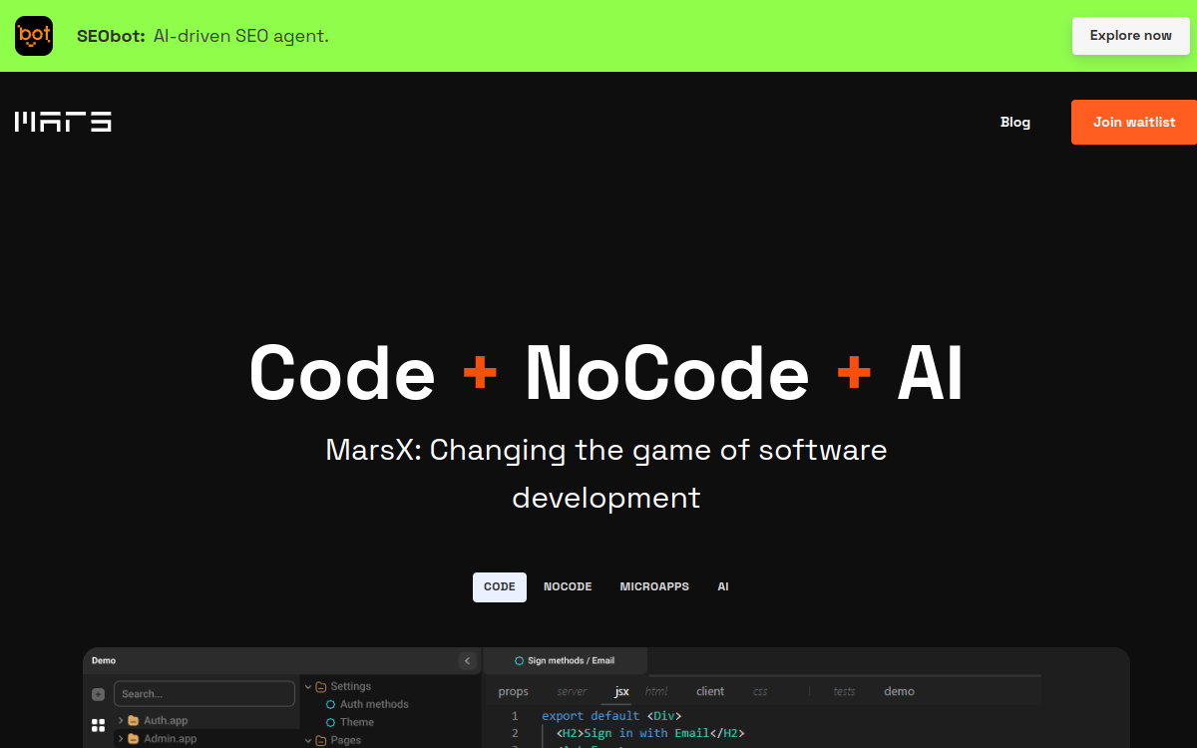Collapse the Settings folder
The image size is (1197, 748).
[308, 686]
